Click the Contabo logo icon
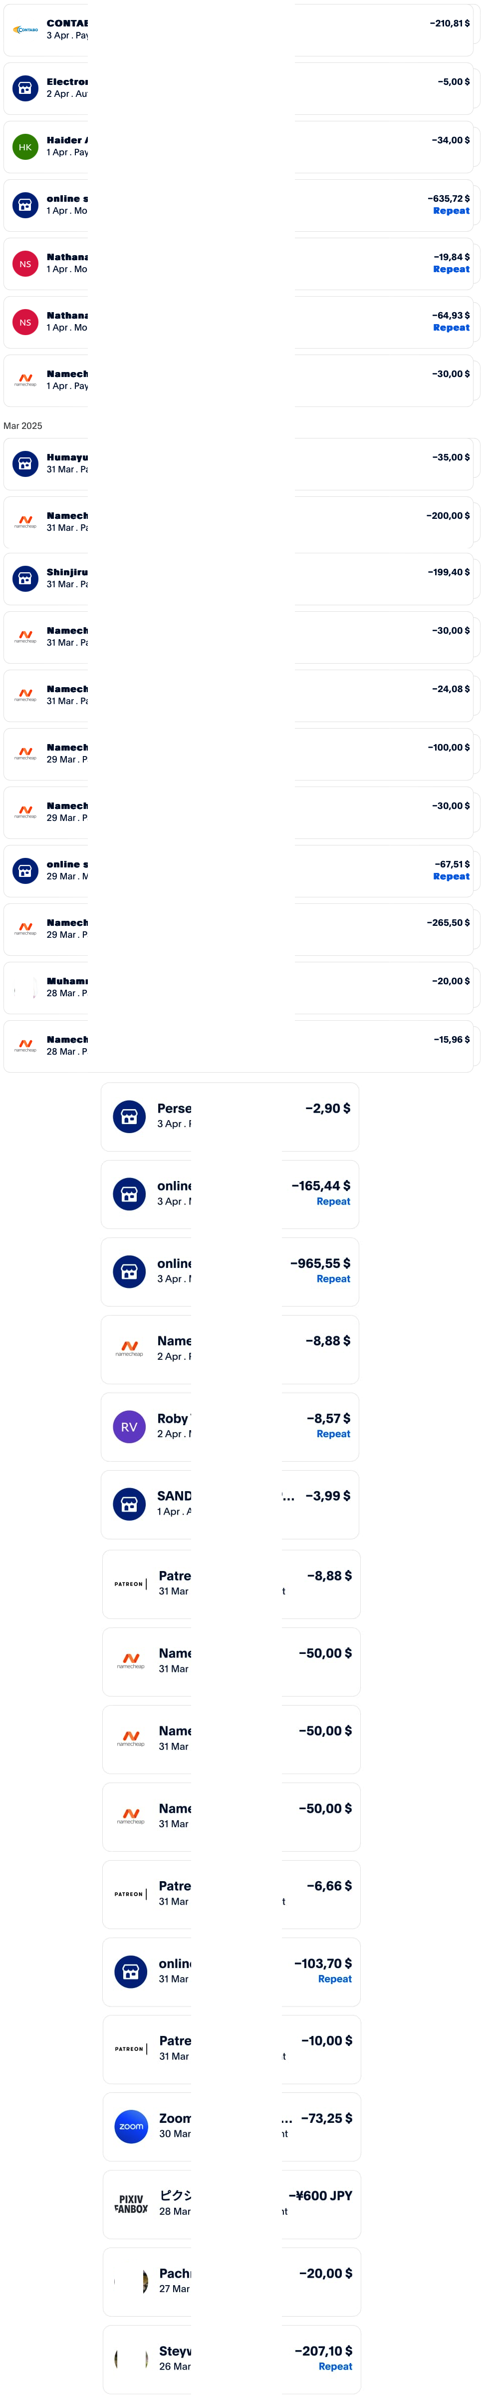This screenshot has height=2399, width=487. pyautogui.click(x=25, y=30)
